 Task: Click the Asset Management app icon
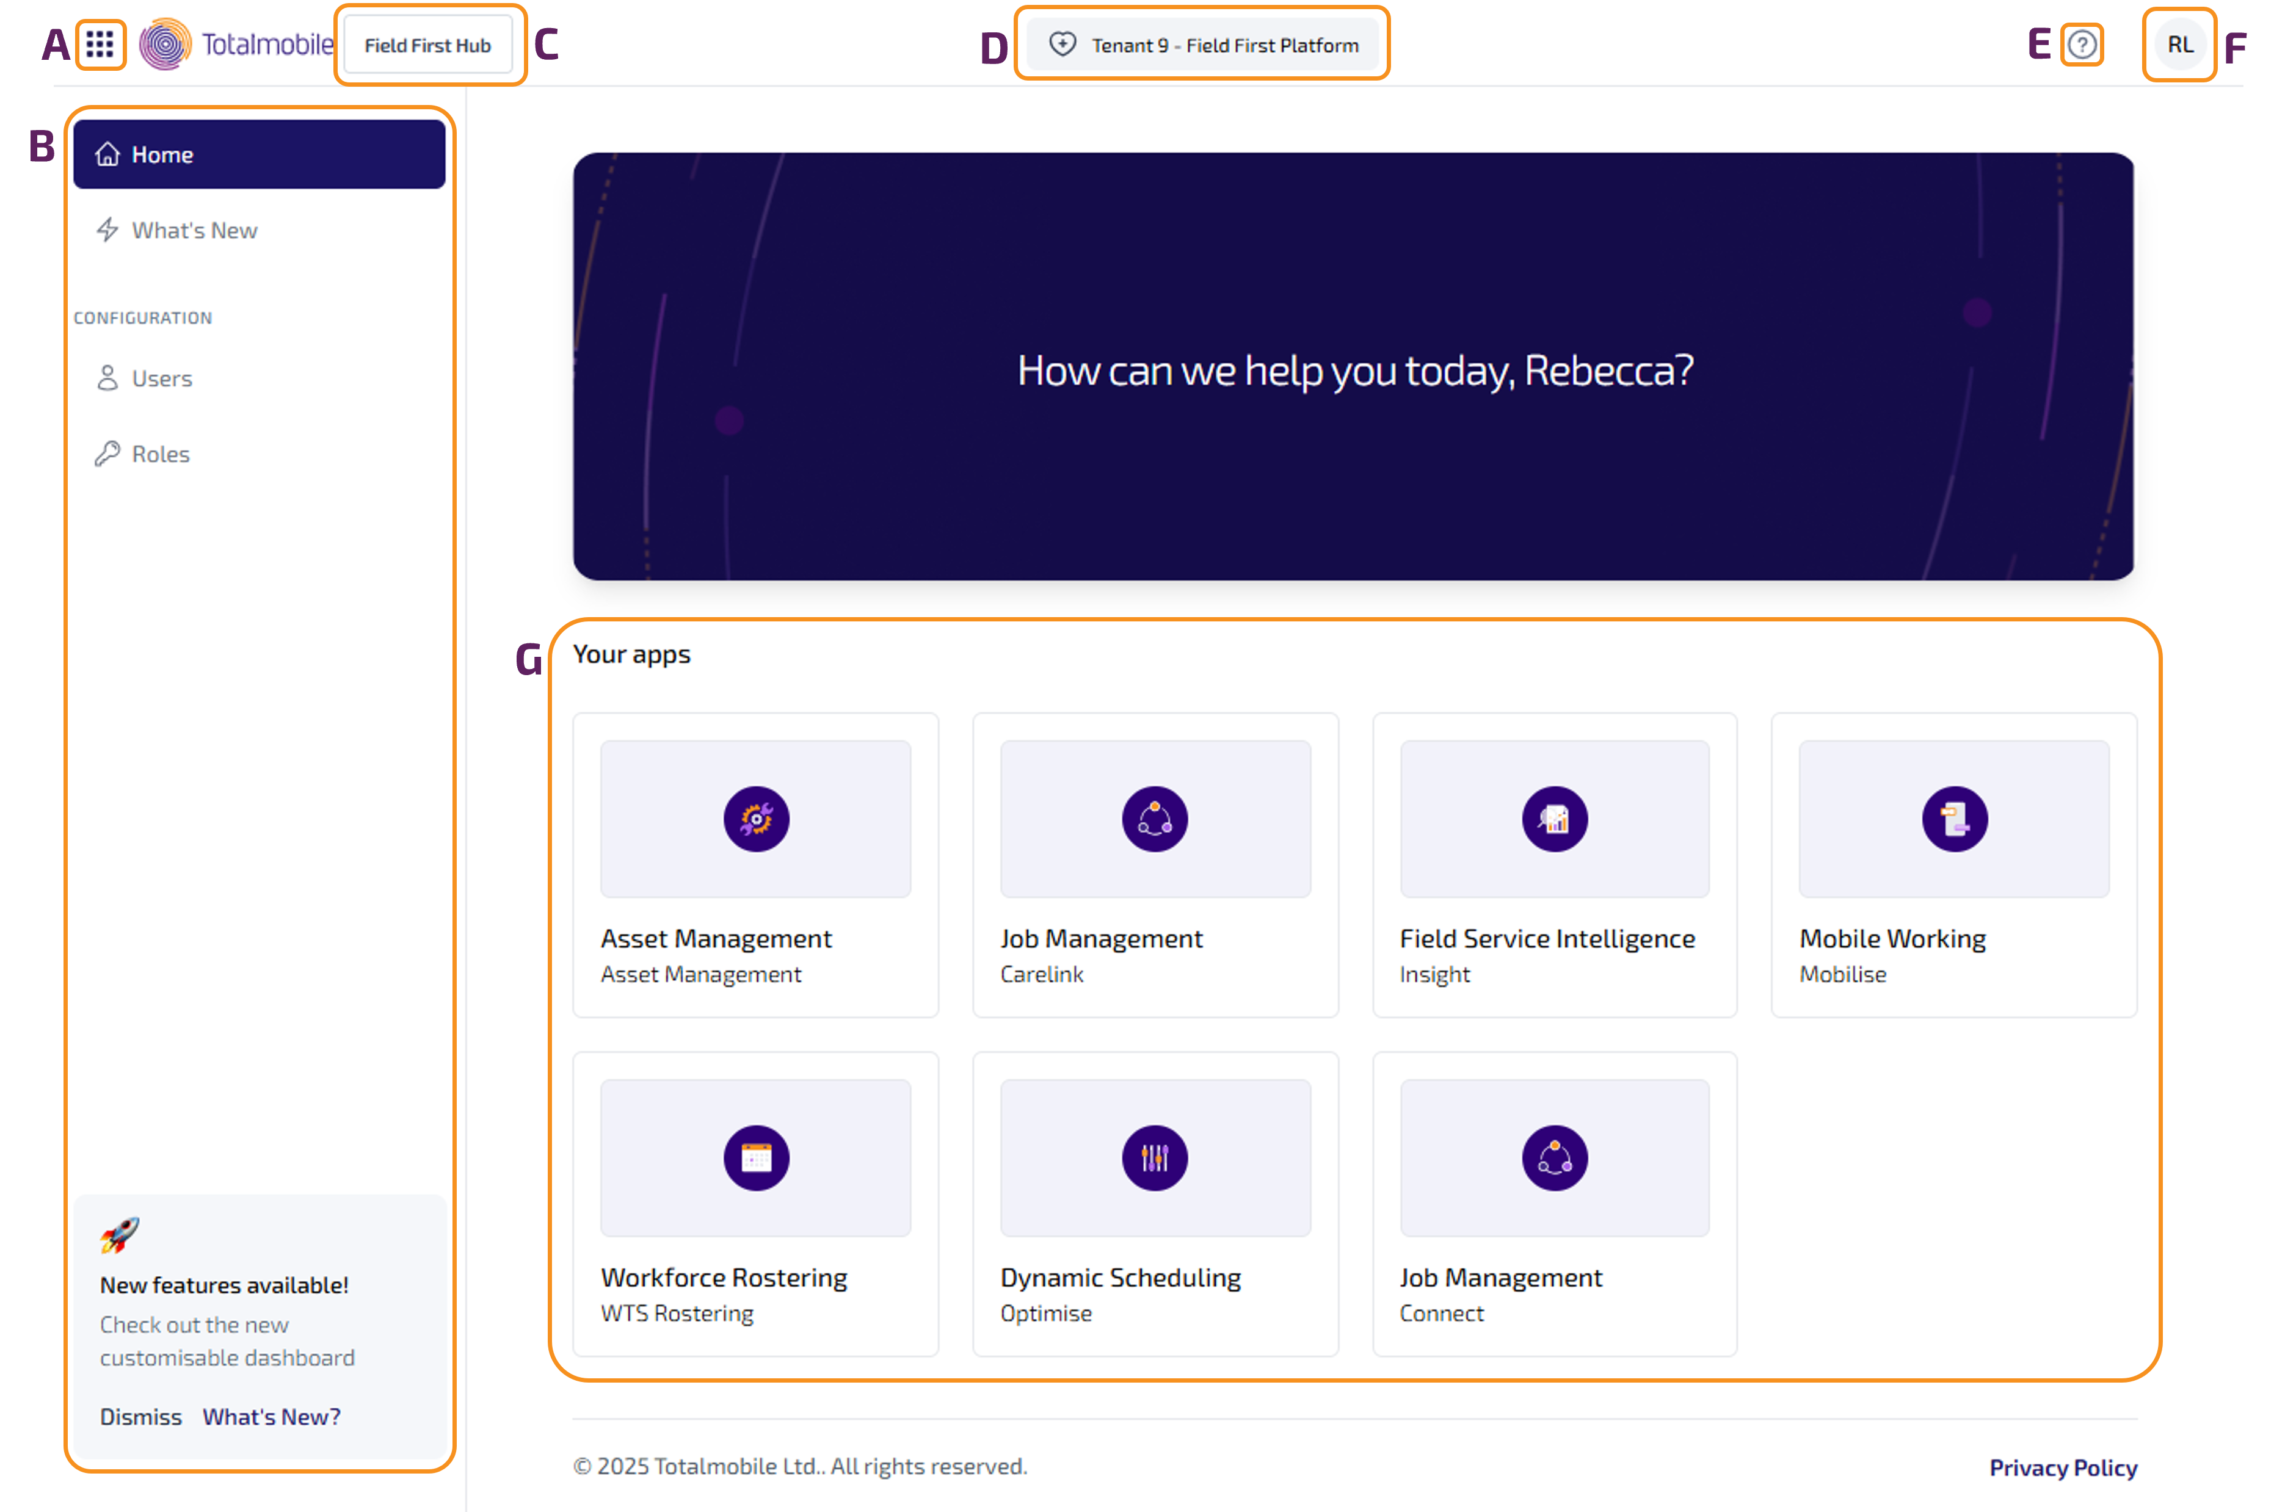(x=756, y=819)
